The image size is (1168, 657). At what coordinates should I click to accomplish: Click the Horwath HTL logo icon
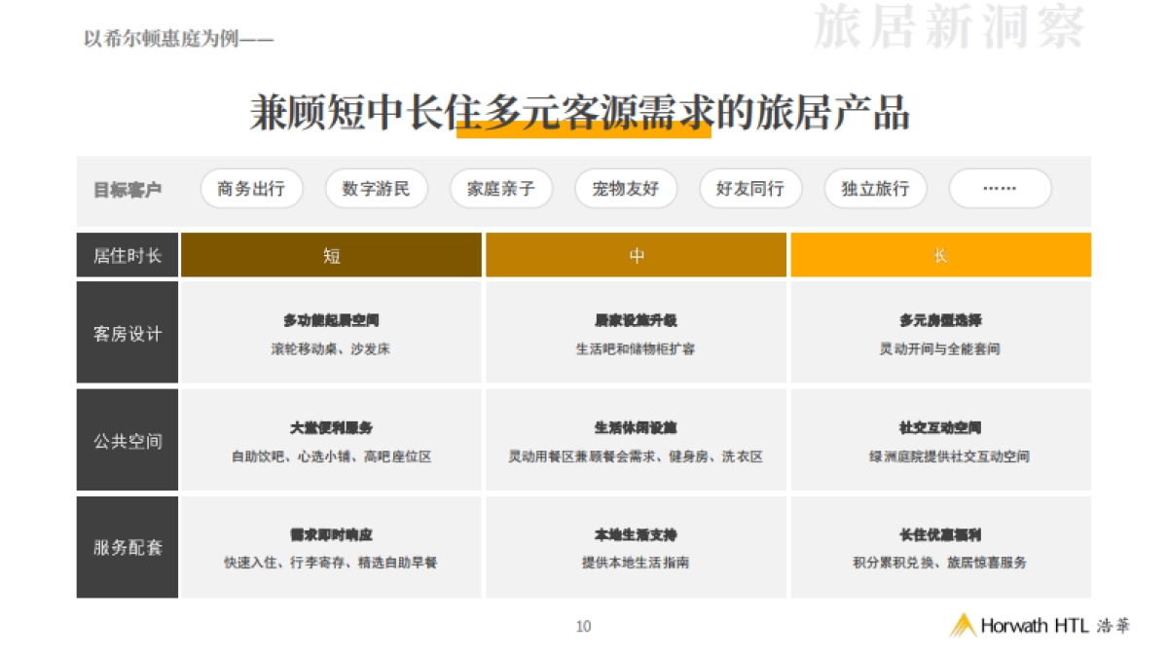click(963, 625)
